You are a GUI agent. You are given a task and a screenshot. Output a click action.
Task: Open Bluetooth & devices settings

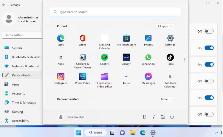pyautogui.click(x=22, y=57)
